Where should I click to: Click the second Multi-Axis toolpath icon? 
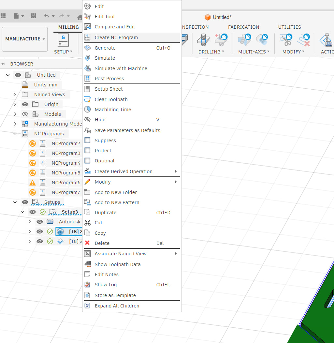click(262, 39)
